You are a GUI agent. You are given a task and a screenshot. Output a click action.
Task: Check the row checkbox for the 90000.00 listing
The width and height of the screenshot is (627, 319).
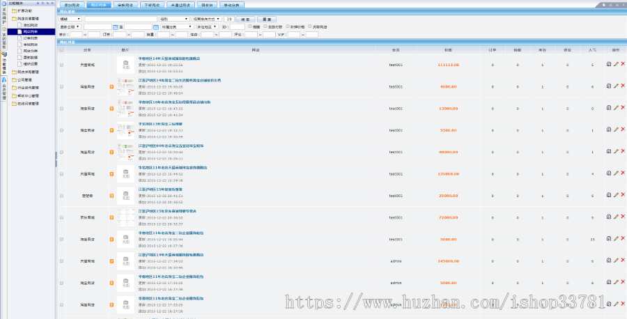(x=61, y=152)
